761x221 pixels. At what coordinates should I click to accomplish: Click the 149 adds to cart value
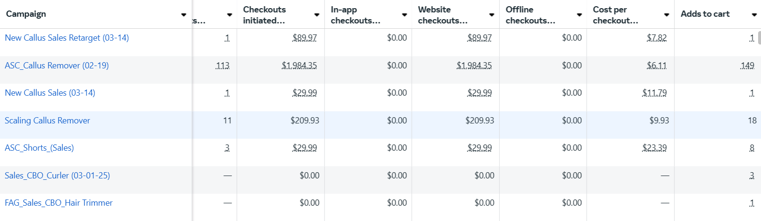pos(747,66)
